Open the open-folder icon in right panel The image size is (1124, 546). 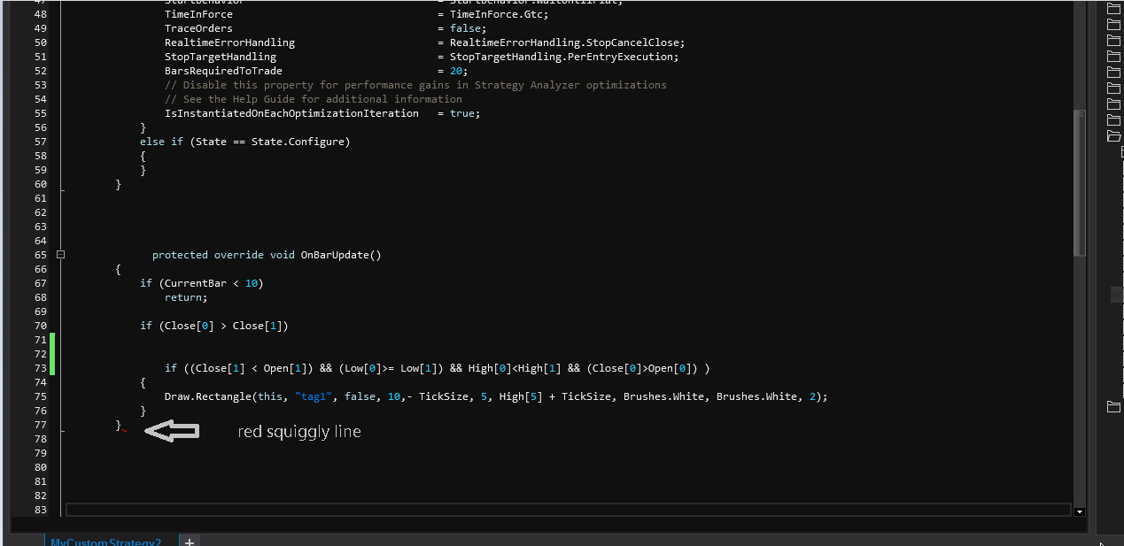click(1114, 135)
